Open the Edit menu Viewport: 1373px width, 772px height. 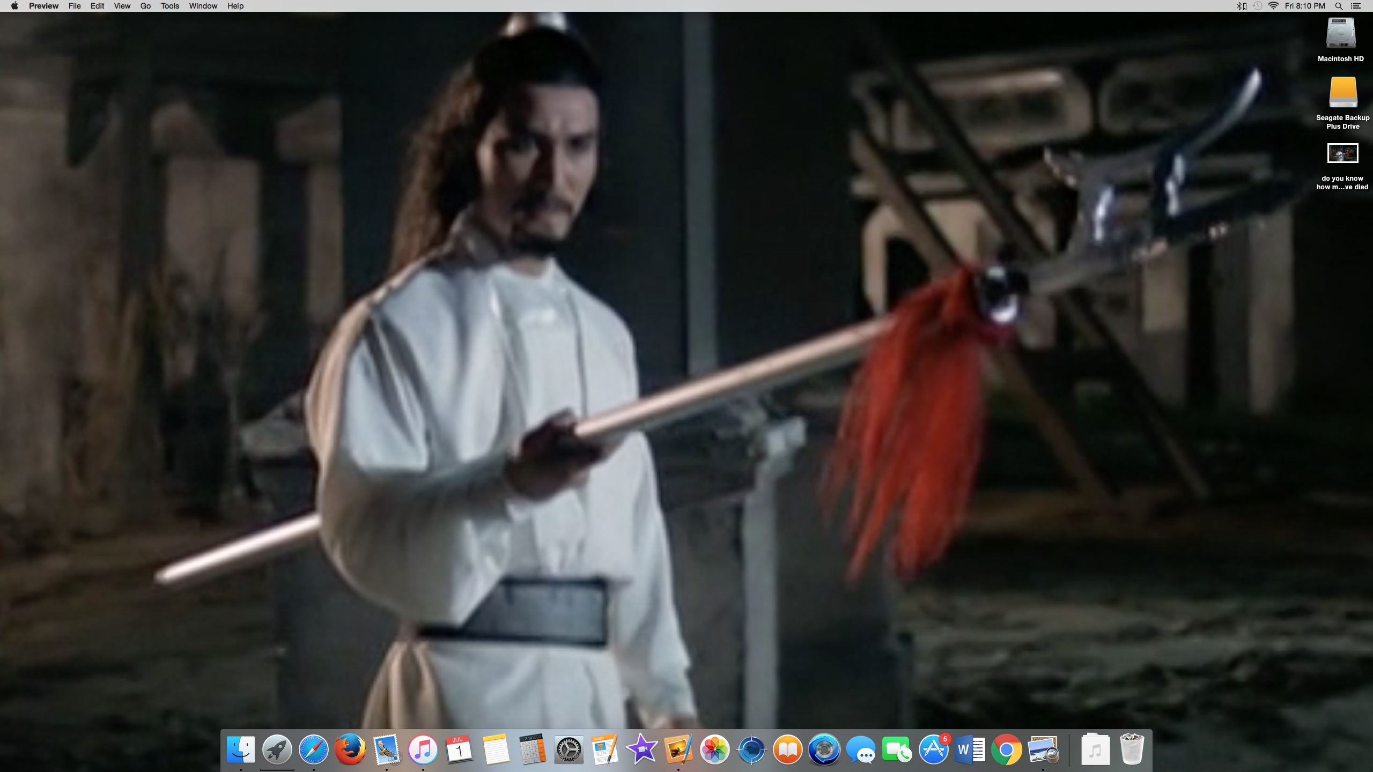(97, 6)
